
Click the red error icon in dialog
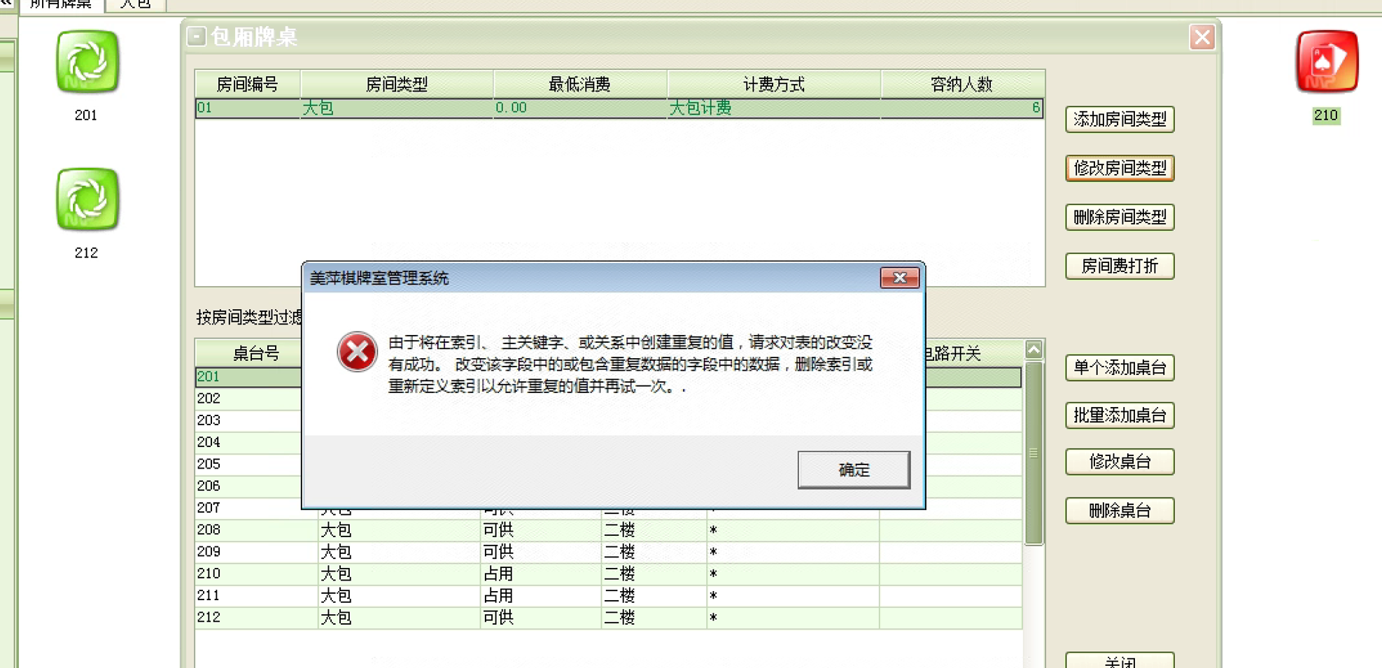click(357, 352)
